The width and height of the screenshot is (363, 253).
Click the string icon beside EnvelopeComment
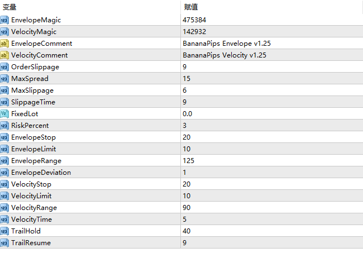[4, 44]
